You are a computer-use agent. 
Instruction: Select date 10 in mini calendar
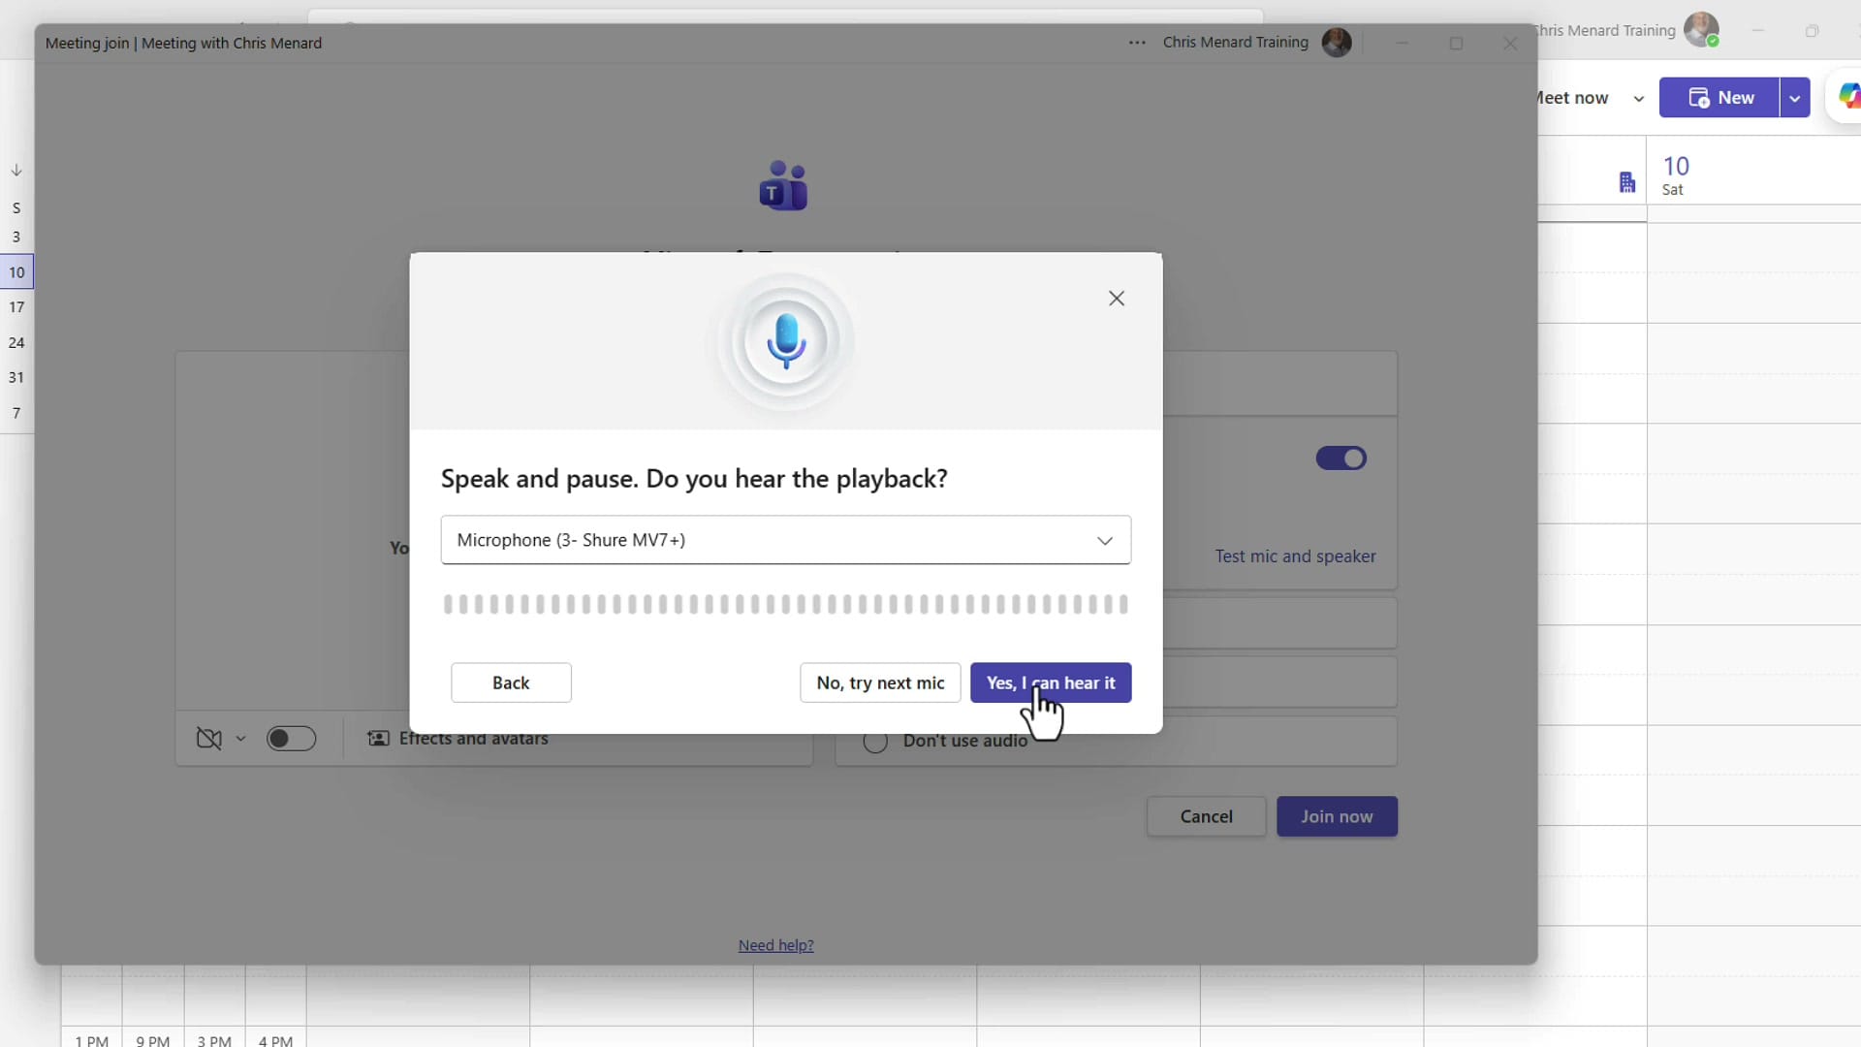(16, 272)
